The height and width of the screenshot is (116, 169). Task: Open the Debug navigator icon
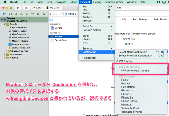tap(32, 14)
